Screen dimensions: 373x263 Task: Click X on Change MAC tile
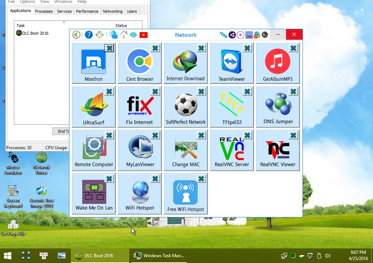click(x=201, y=135)
